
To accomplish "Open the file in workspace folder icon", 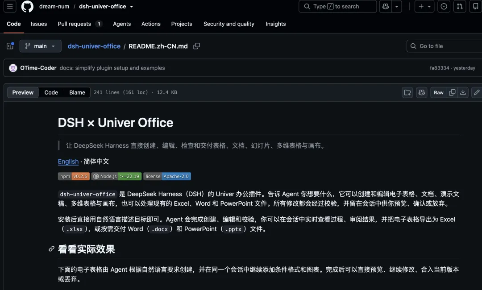I will [x=407, y=92].
